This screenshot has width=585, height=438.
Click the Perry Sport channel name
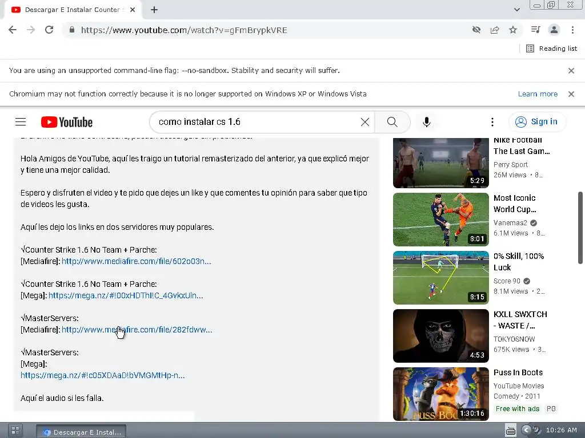[x=510, y=164]
